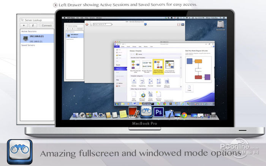
Task: Launch Google Chrome from the dock
Action: click(x=184, y=115)
